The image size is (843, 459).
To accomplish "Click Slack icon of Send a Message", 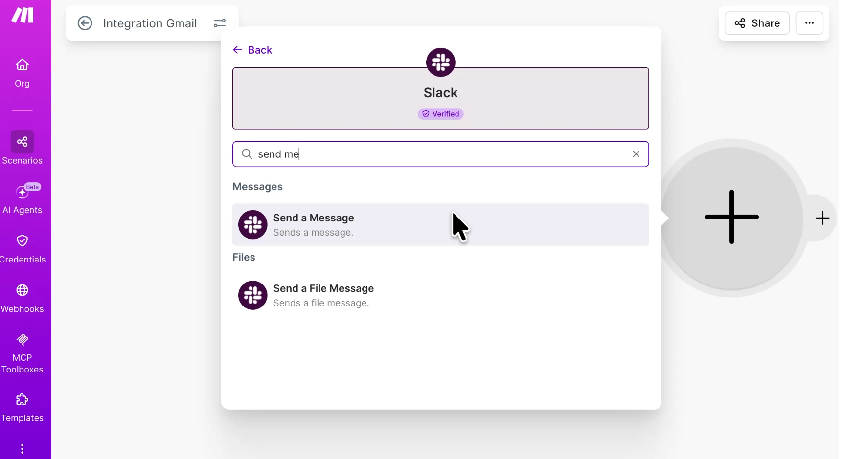I will point(252,225).
